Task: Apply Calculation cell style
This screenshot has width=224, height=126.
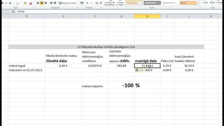Action: (134, 3)
